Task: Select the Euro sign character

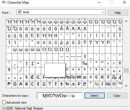Action: click(x=96, y=77)
